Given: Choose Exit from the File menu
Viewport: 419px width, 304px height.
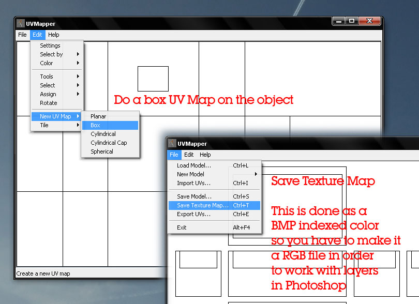Looking at the screenshot, I should (x=214, y=227).
